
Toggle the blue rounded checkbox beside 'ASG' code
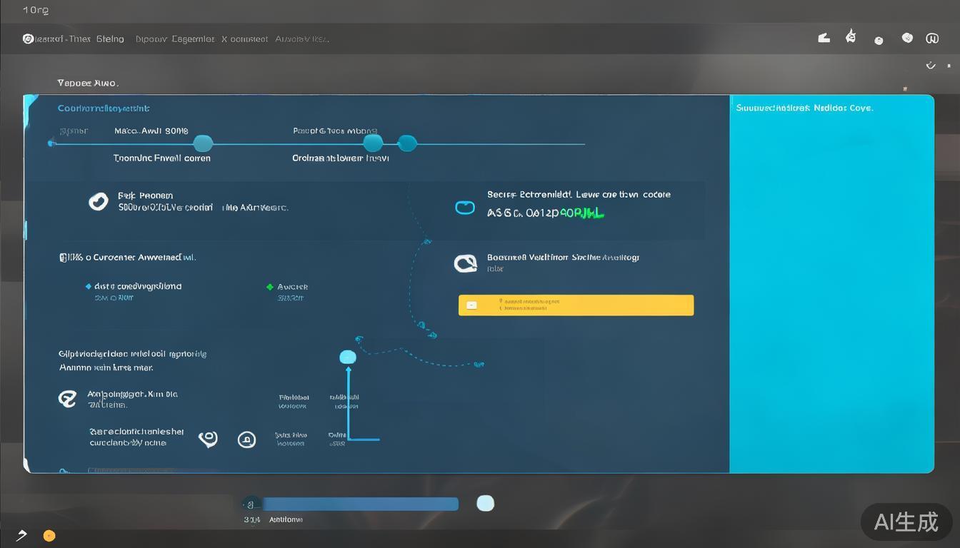click(465, 208)
